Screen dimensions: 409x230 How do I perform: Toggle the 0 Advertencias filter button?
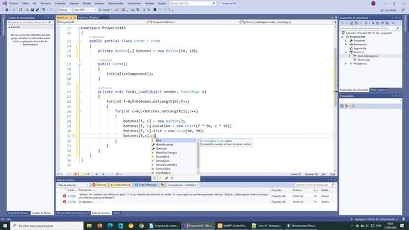(x=121, y=185)
